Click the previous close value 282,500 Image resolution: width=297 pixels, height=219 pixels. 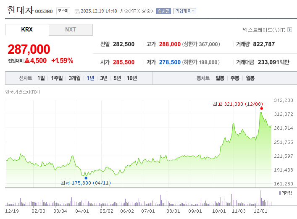pyautogui.click(x=124, y=44)
